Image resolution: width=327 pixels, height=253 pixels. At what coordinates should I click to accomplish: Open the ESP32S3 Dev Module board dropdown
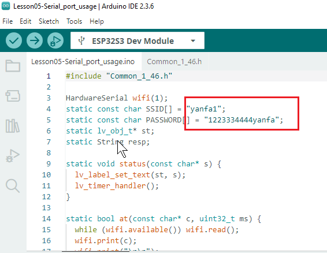pyautogui.click(x=138, y=40)
